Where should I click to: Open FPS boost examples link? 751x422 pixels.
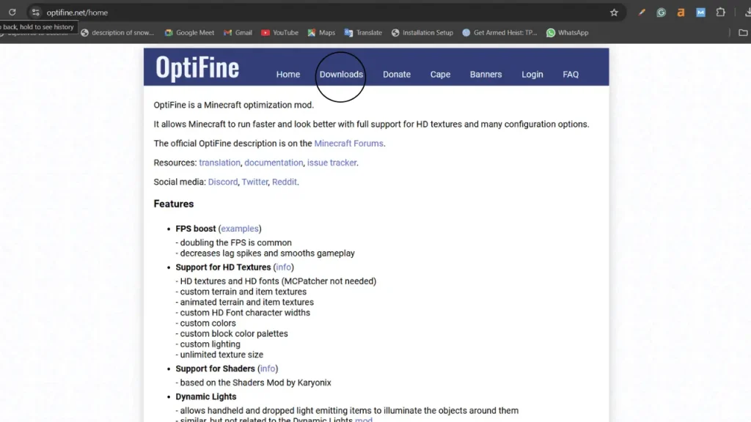[x=240, y=229]
